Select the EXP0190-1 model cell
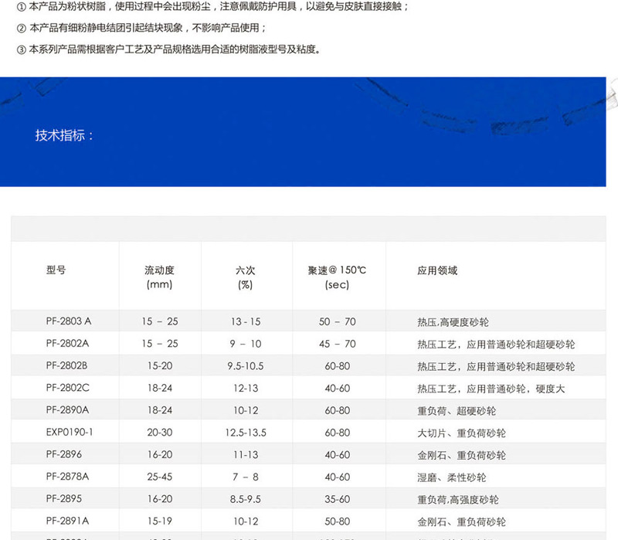The height and width of the screenshot is (540, 618). [70, 433]
